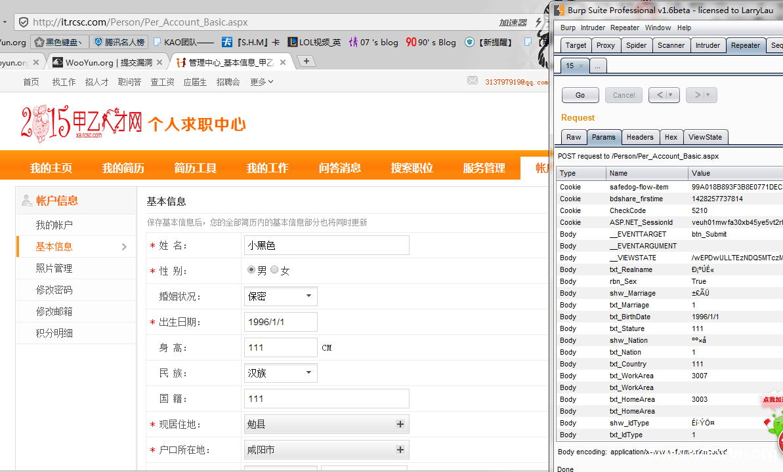Click the 加速器 lightning icon in address bar
The width and height of the screenshot is (783, 472).
point(539,22)
